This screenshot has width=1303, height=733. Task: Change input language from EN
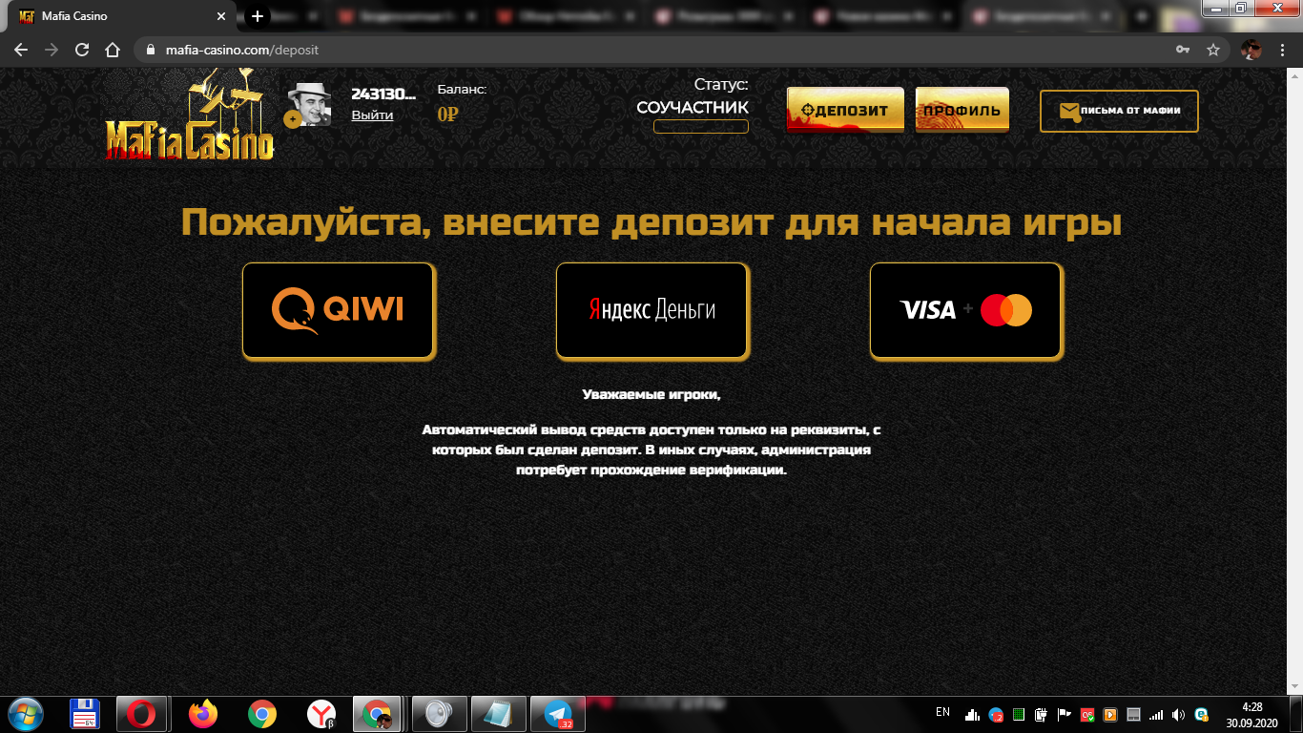pos(943,712)
